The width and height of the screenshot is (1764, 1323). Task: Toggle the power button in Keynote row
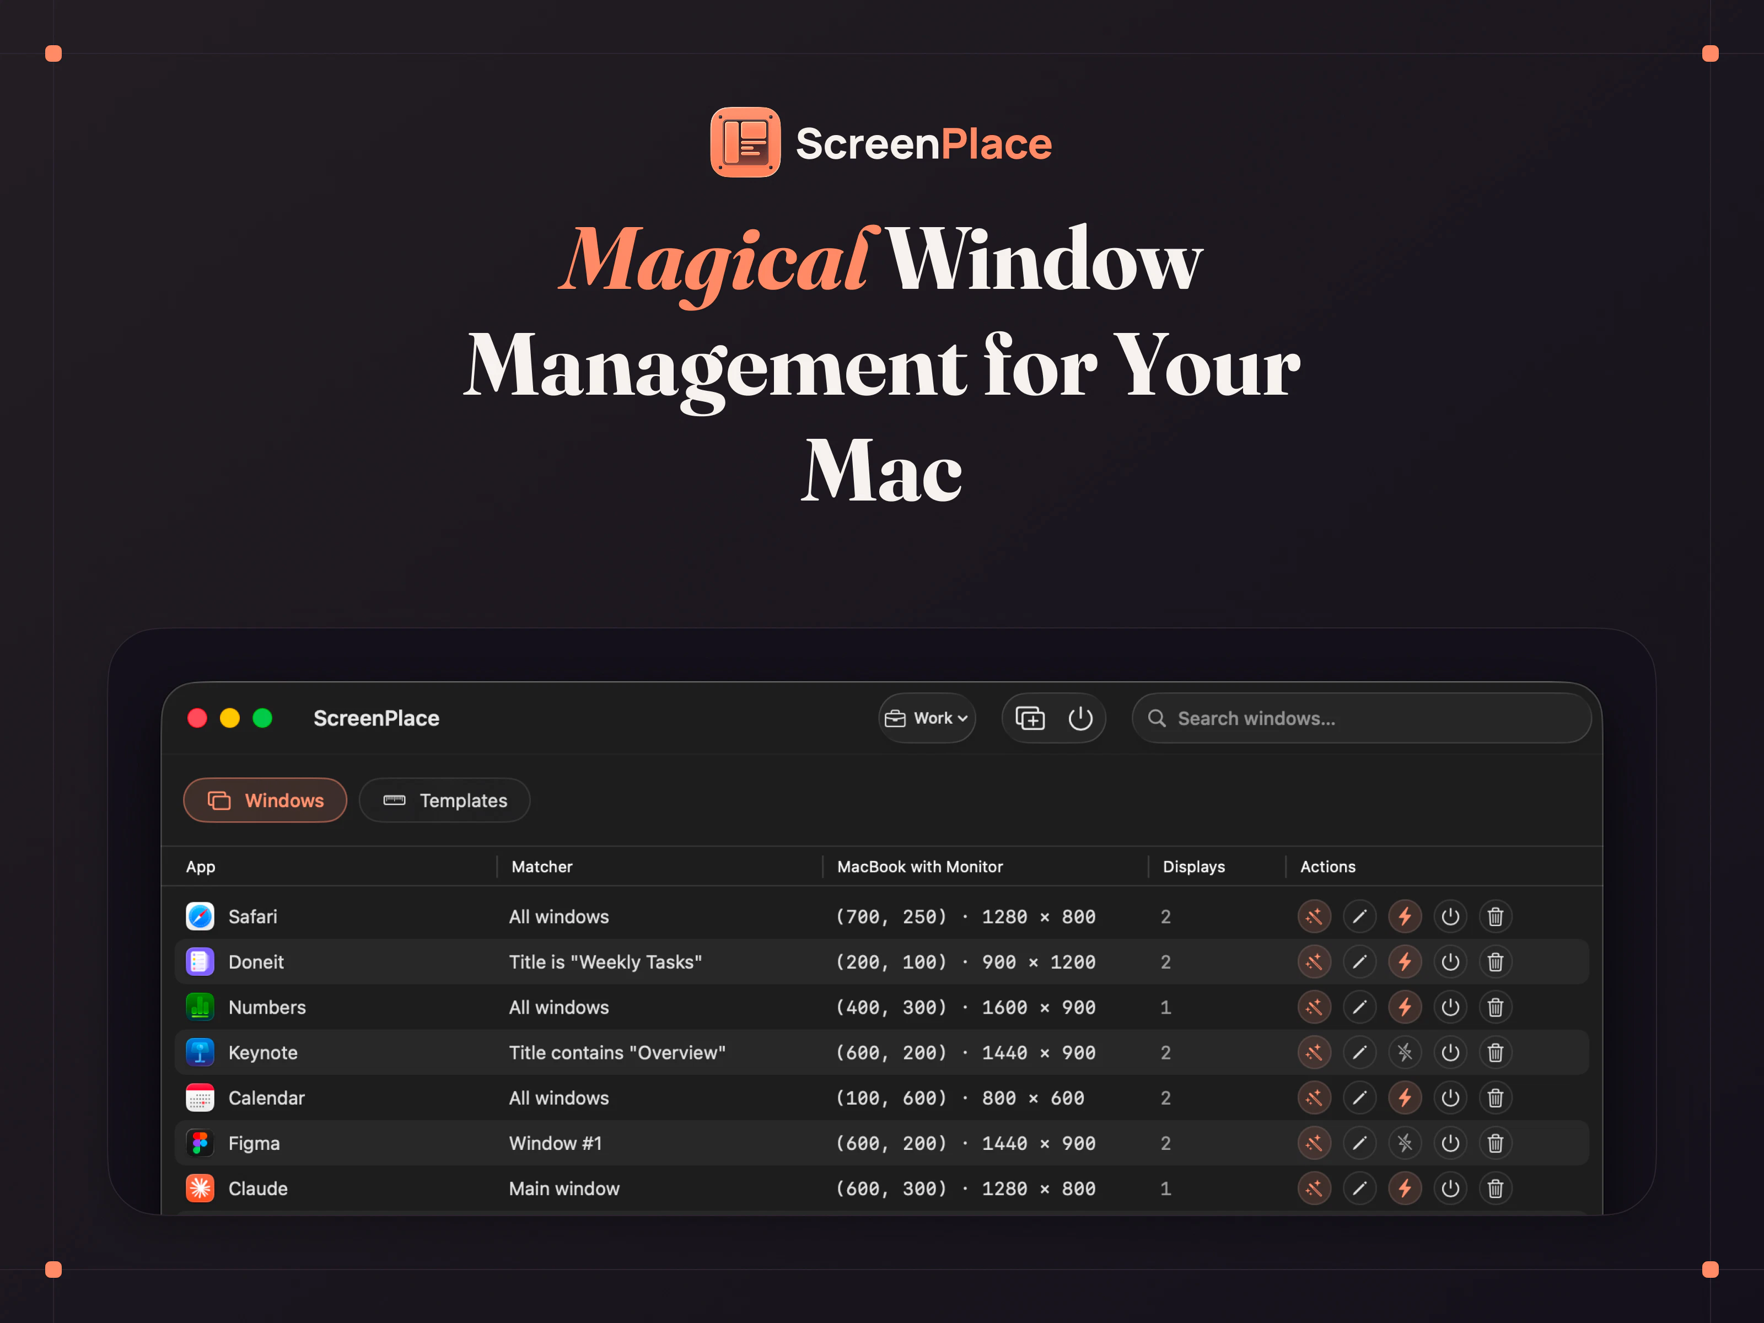(1450, 1053)
